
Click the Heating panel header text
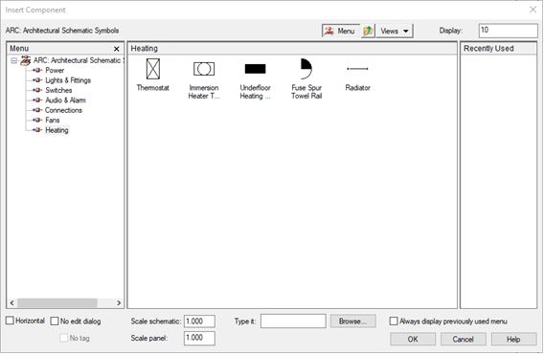144,49
